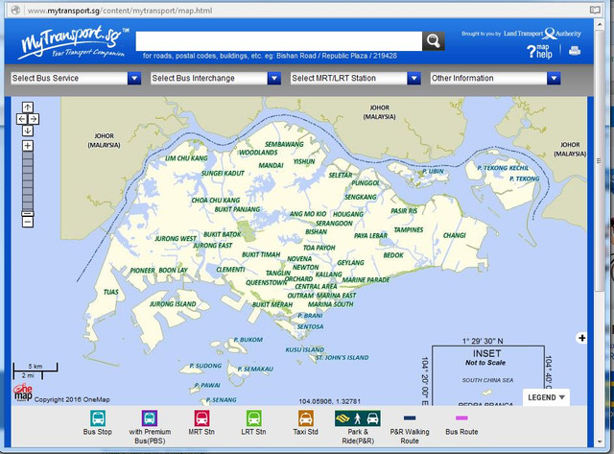Click the LRT Stn legend icon
The height and width of the screenshot is (454, 614).
253,418
